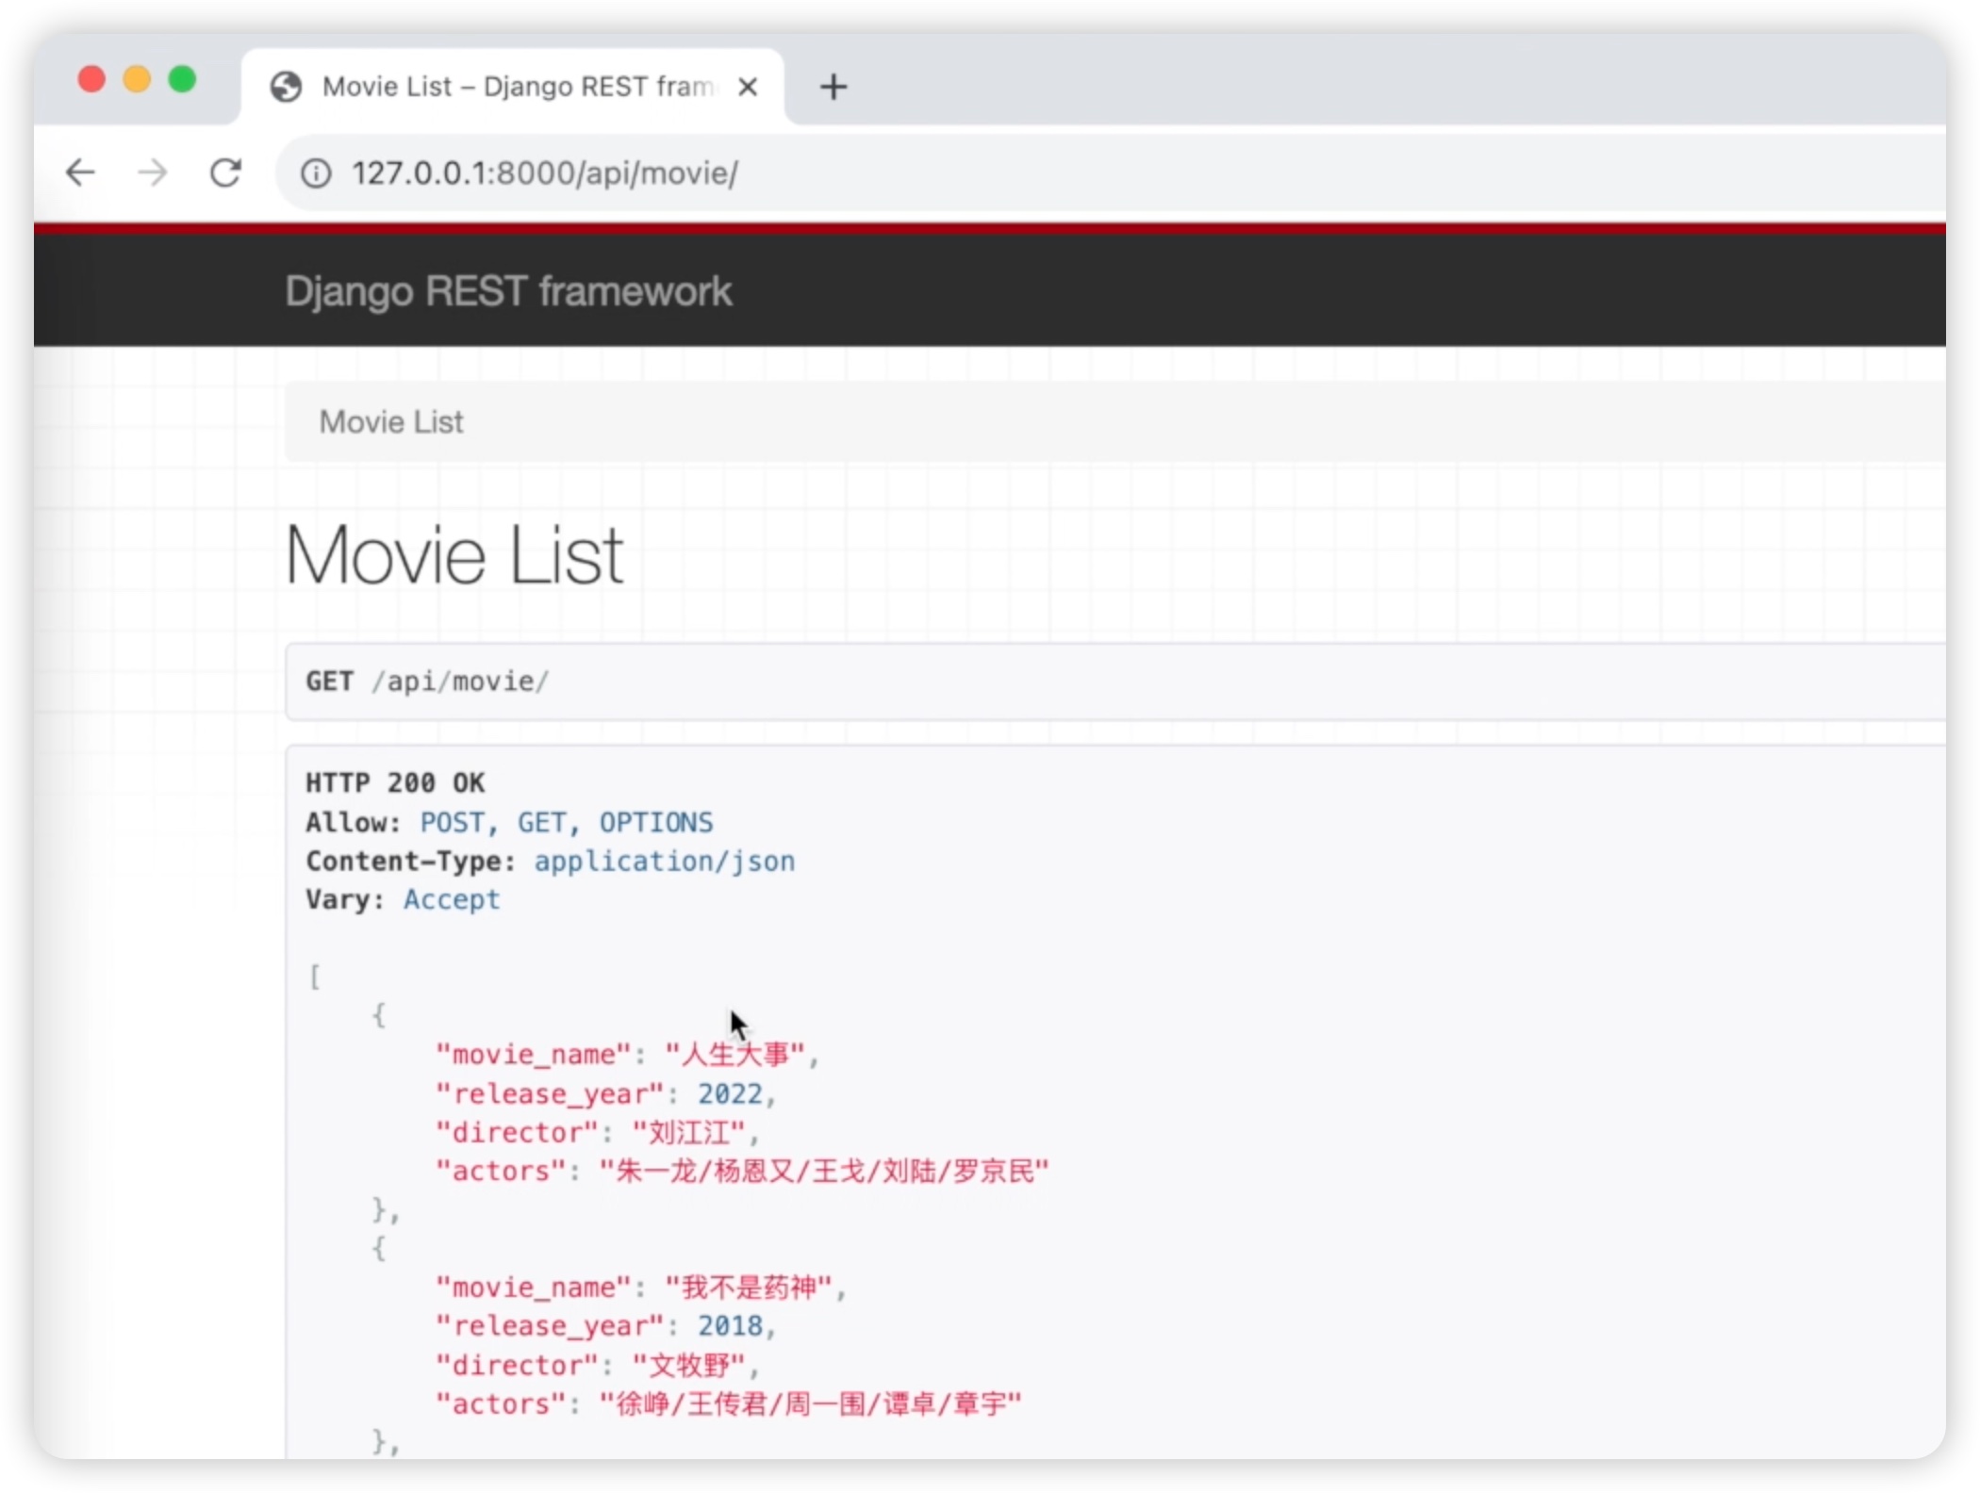1980x1493 pixels.
Task: Click the director "文牧野" value
Action: click(689, 1366)
